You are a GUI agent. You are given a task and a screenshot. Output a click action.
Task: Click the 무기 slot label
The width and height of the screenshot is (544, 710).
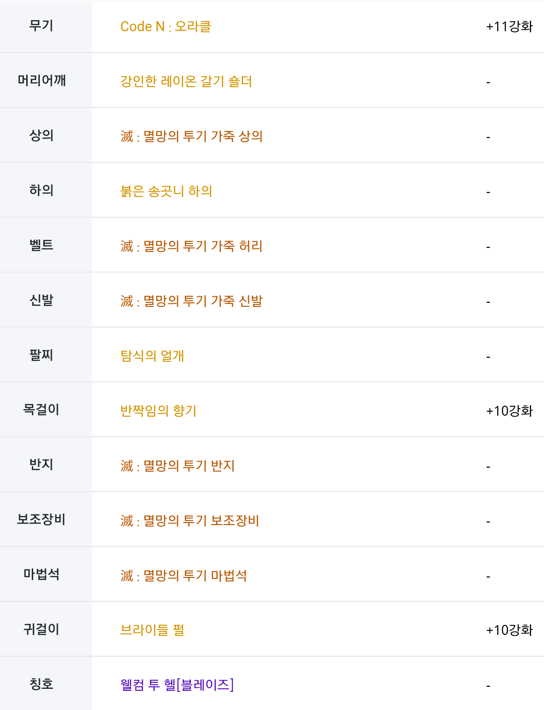pos(41,26)
